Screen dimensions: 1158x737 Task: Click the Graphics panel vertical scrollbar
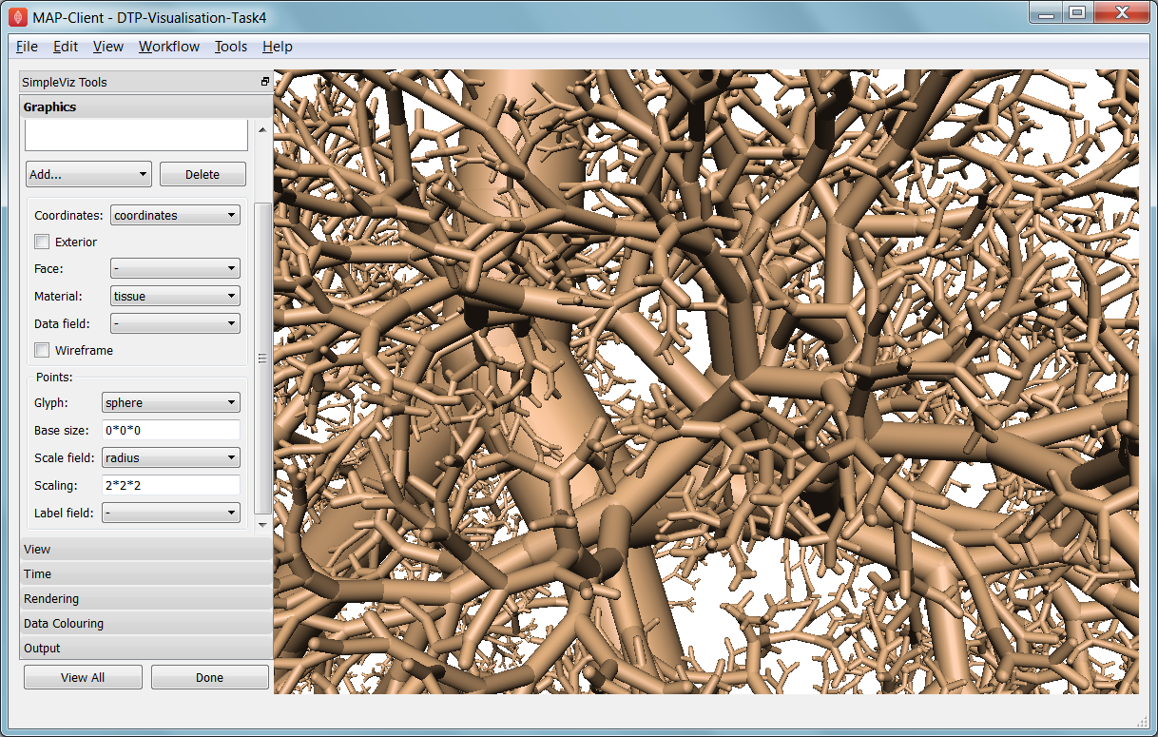[263, 358]
